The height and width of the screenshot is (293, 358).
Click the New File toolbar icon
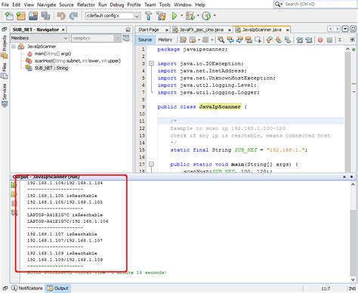click(x=9, y=16)
